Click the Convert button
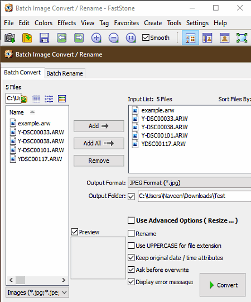This screenshot has height=302, width=251. (x=223, y=285)
